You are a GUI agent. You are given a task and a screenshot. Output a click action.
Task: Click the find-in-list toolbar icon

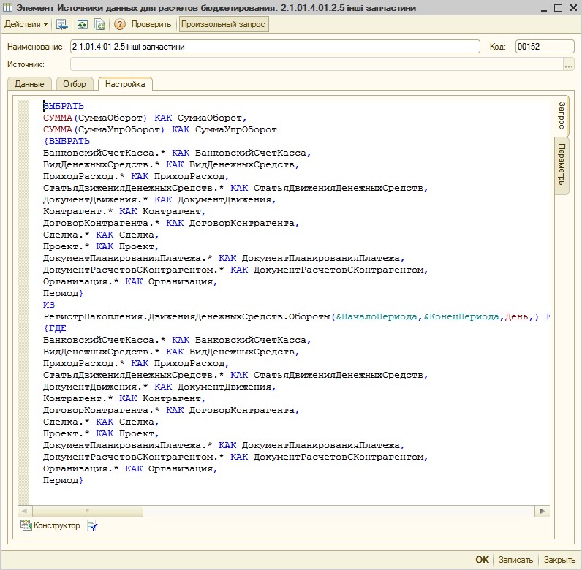click(x=62, y=24)
